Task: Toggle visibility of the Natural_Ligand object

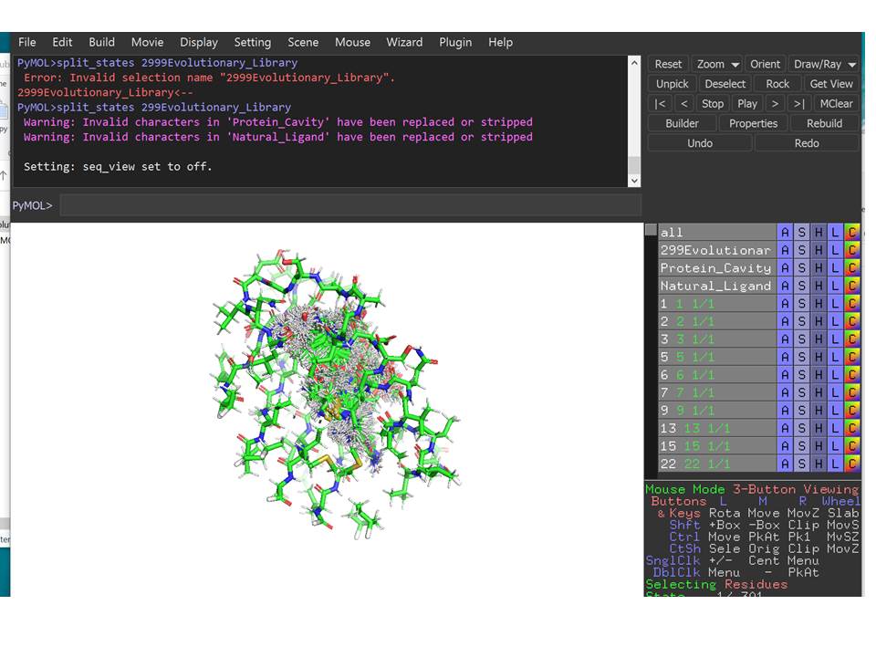Action: [x=715, y=286]
